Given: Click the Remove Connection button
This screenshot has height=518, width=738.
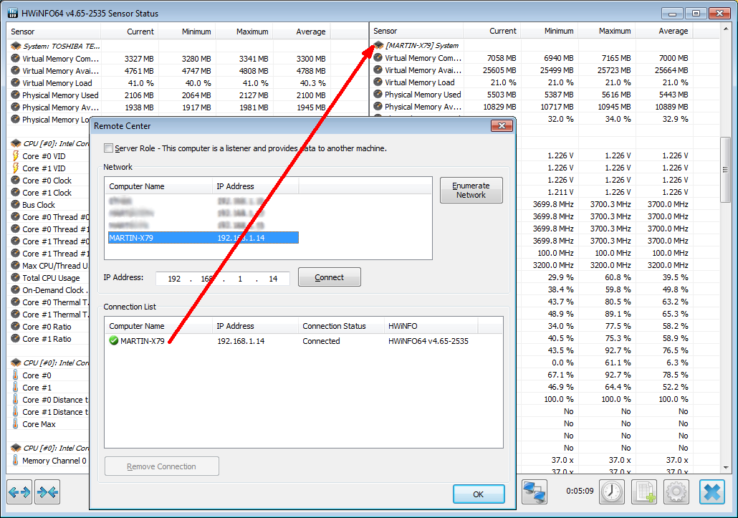Looking at the screenshot, I should pyautogui.click(x=161, y=466).
